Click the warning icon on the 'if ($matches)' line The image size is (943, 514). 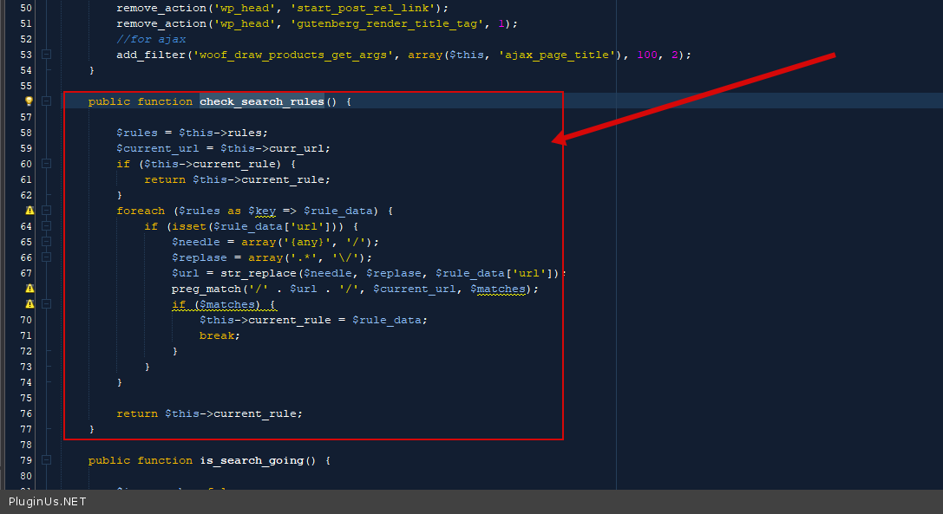pyautogui.click(x=29, y=304)
